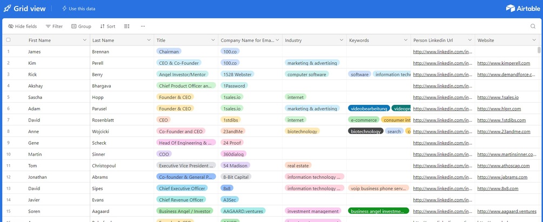543x222 pixels.
Task: Open LinkedIn URL in Anne Wojcicki row
Action: click(x=443, y=132)
